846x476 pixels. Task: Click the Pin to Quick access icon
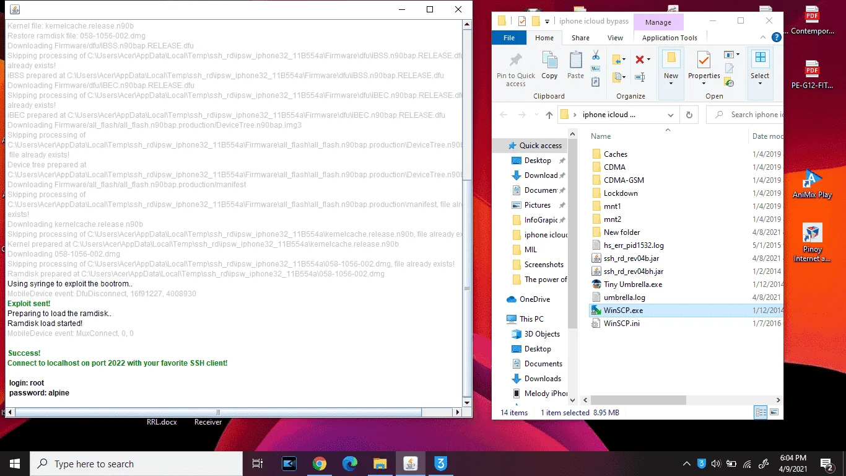(515, 60)
